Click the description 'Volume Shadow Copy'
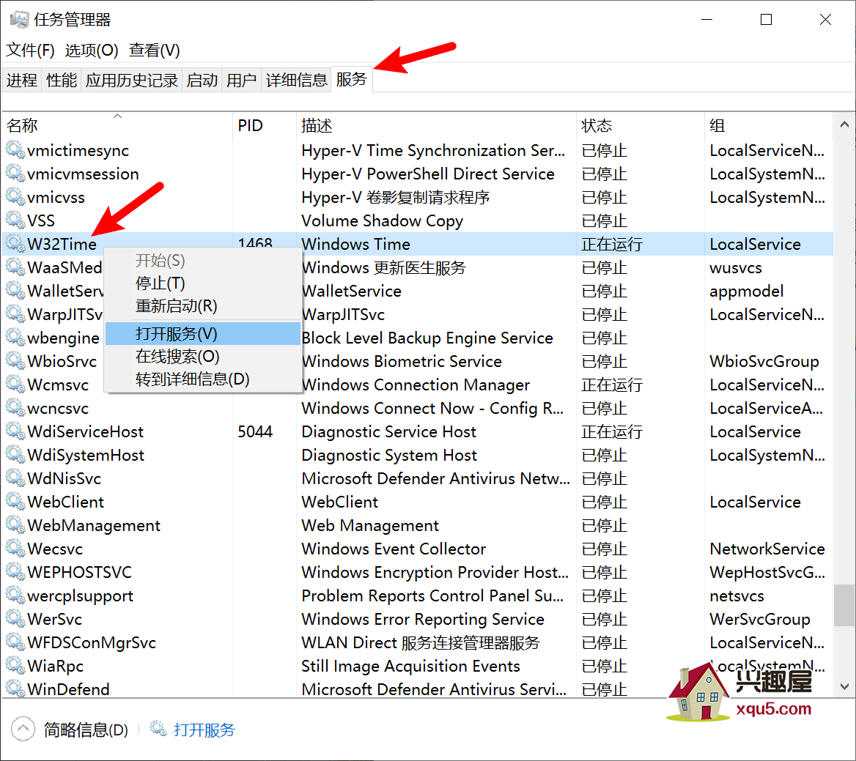The height and width of the screenshot is (761, 856). click(382, 220)
